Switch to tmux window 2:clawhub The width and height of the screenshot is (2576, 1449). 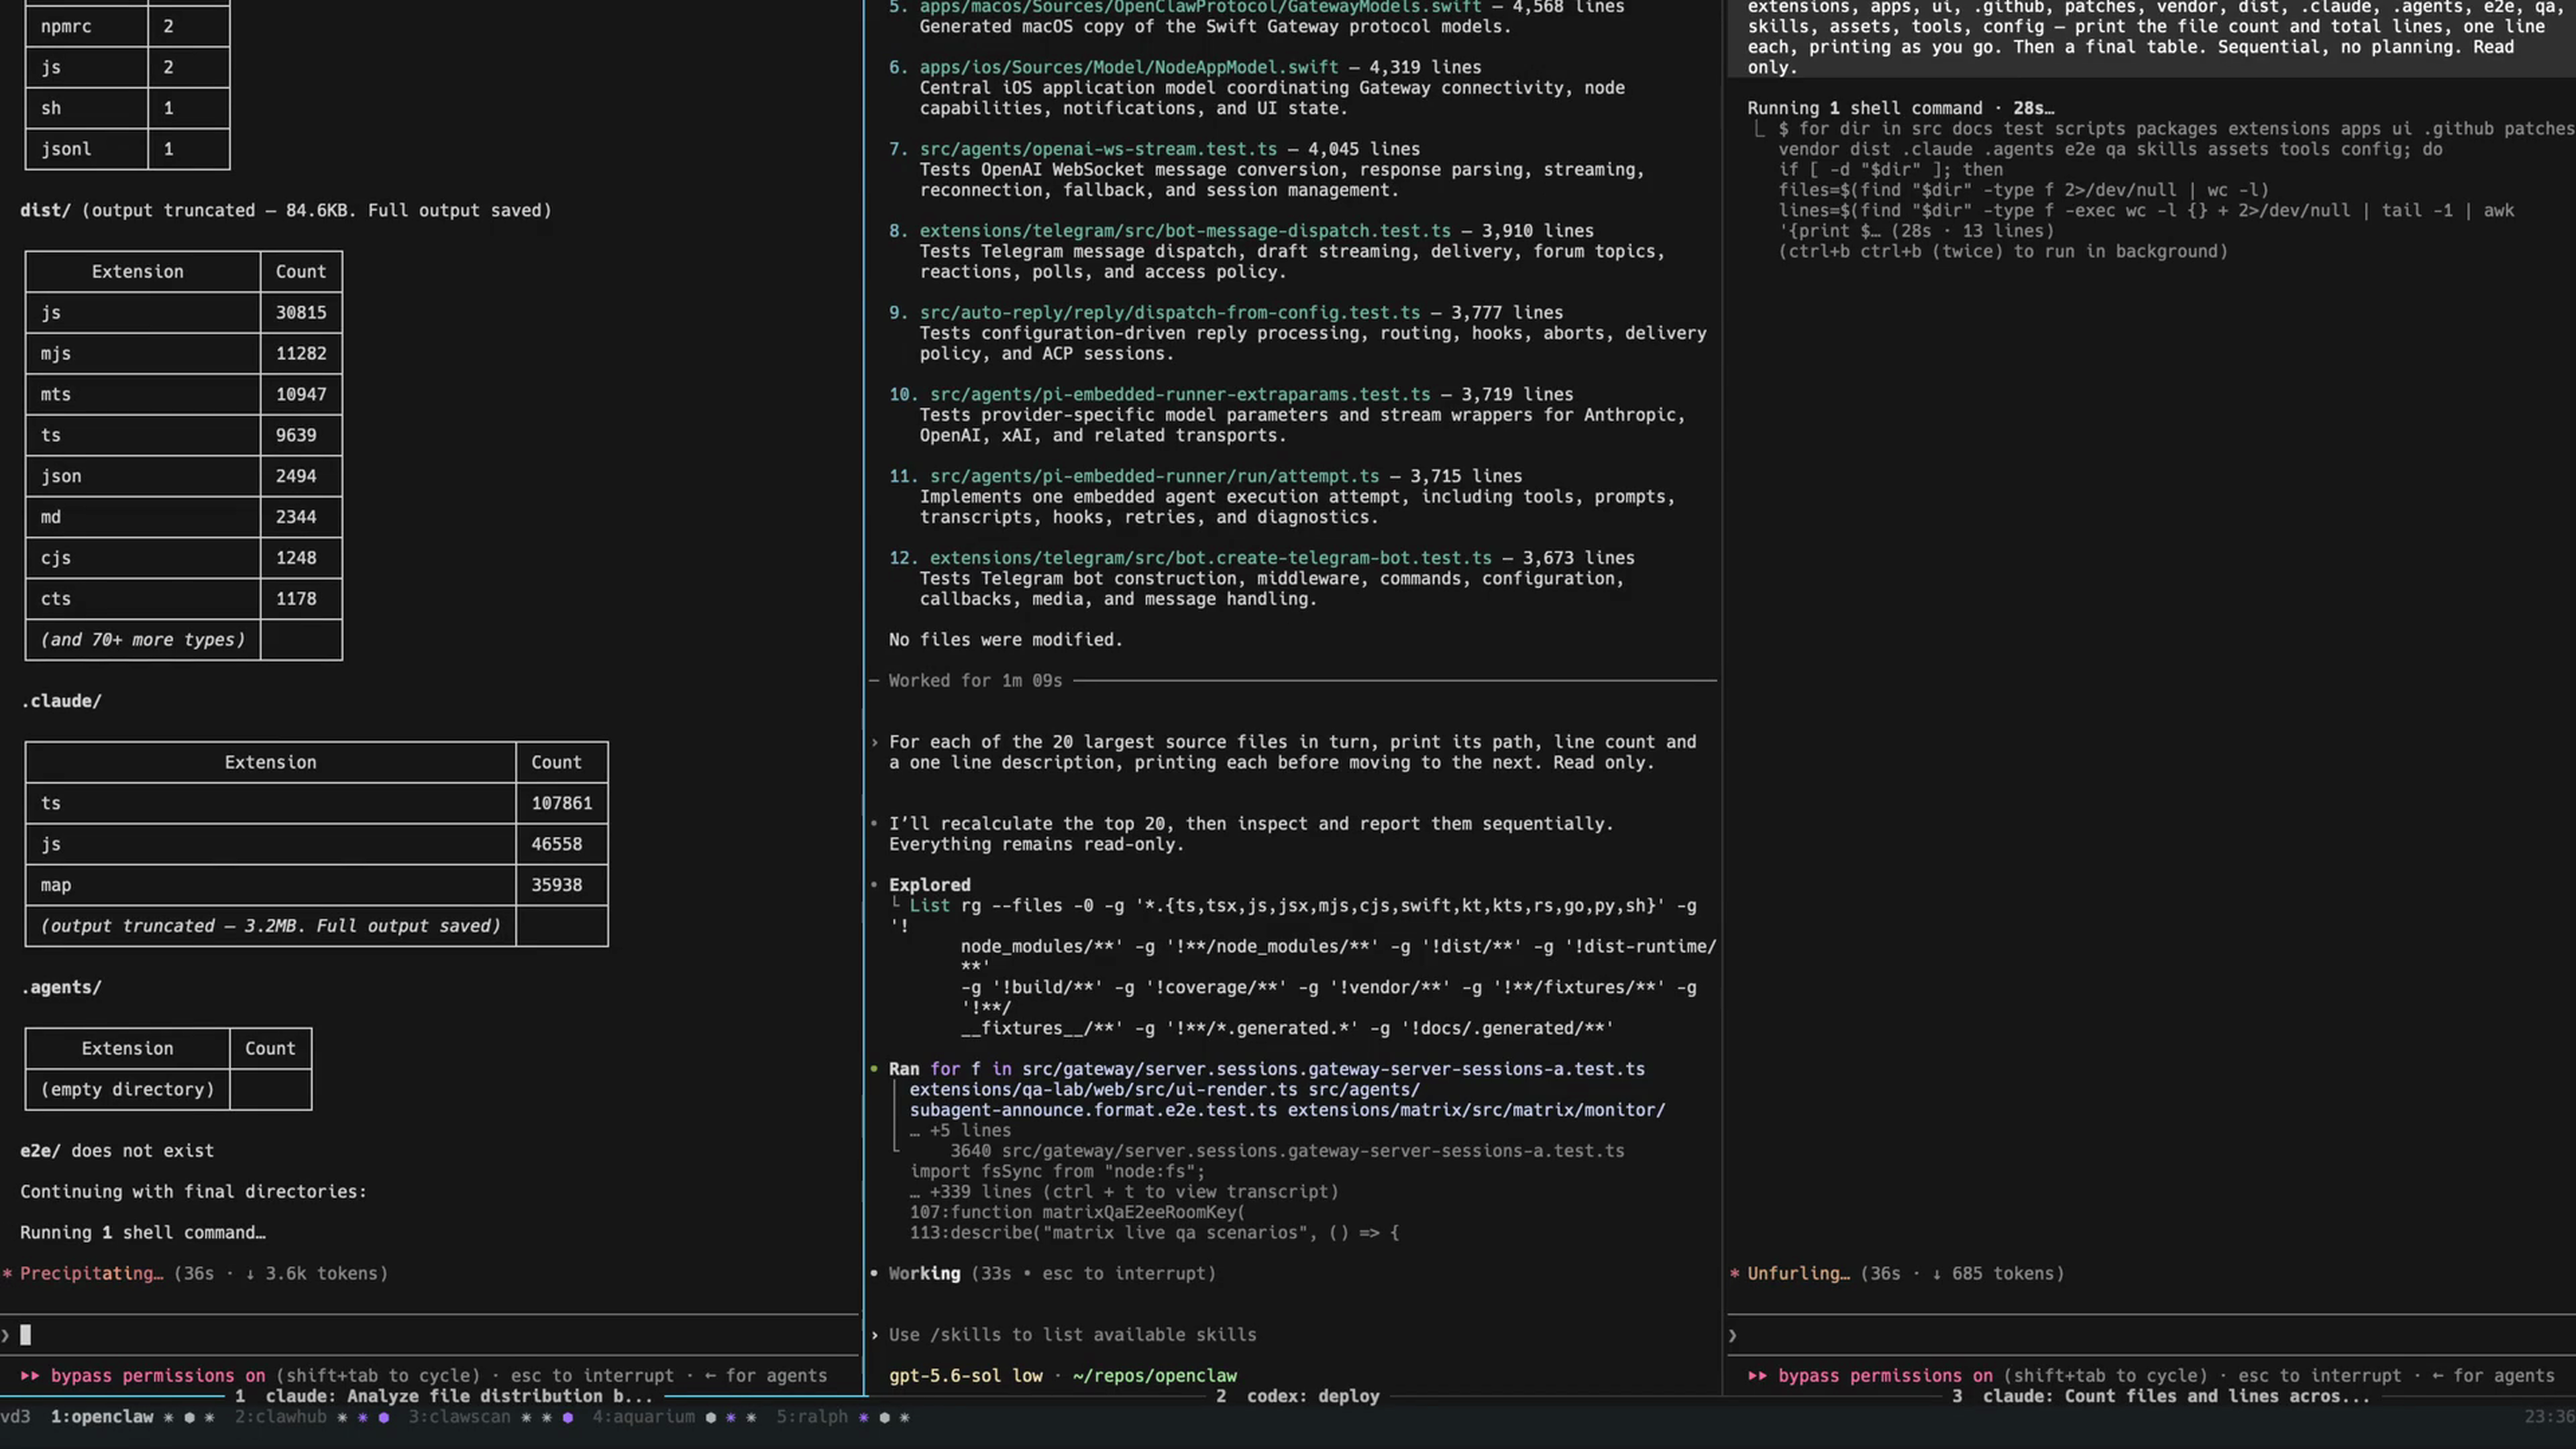pos(281,1417)
